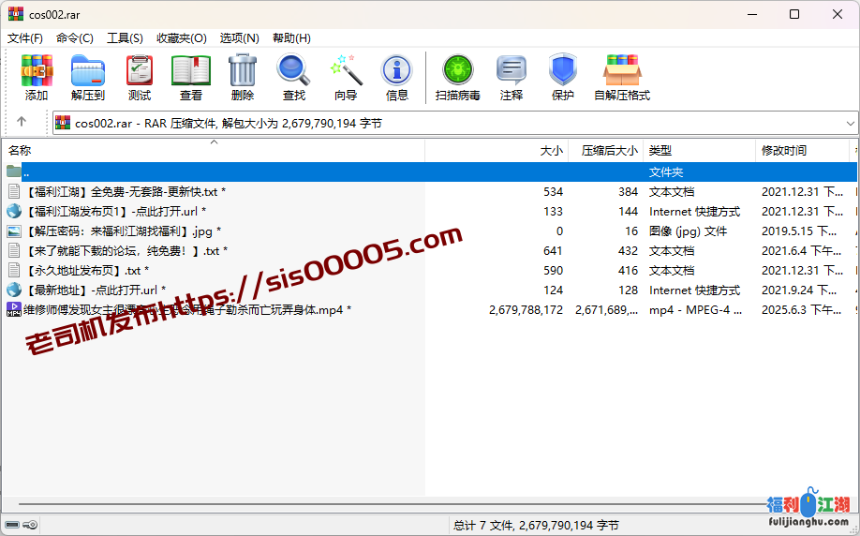Click the size value 590
Screen dimensions: 860x536
coord(553,271)
